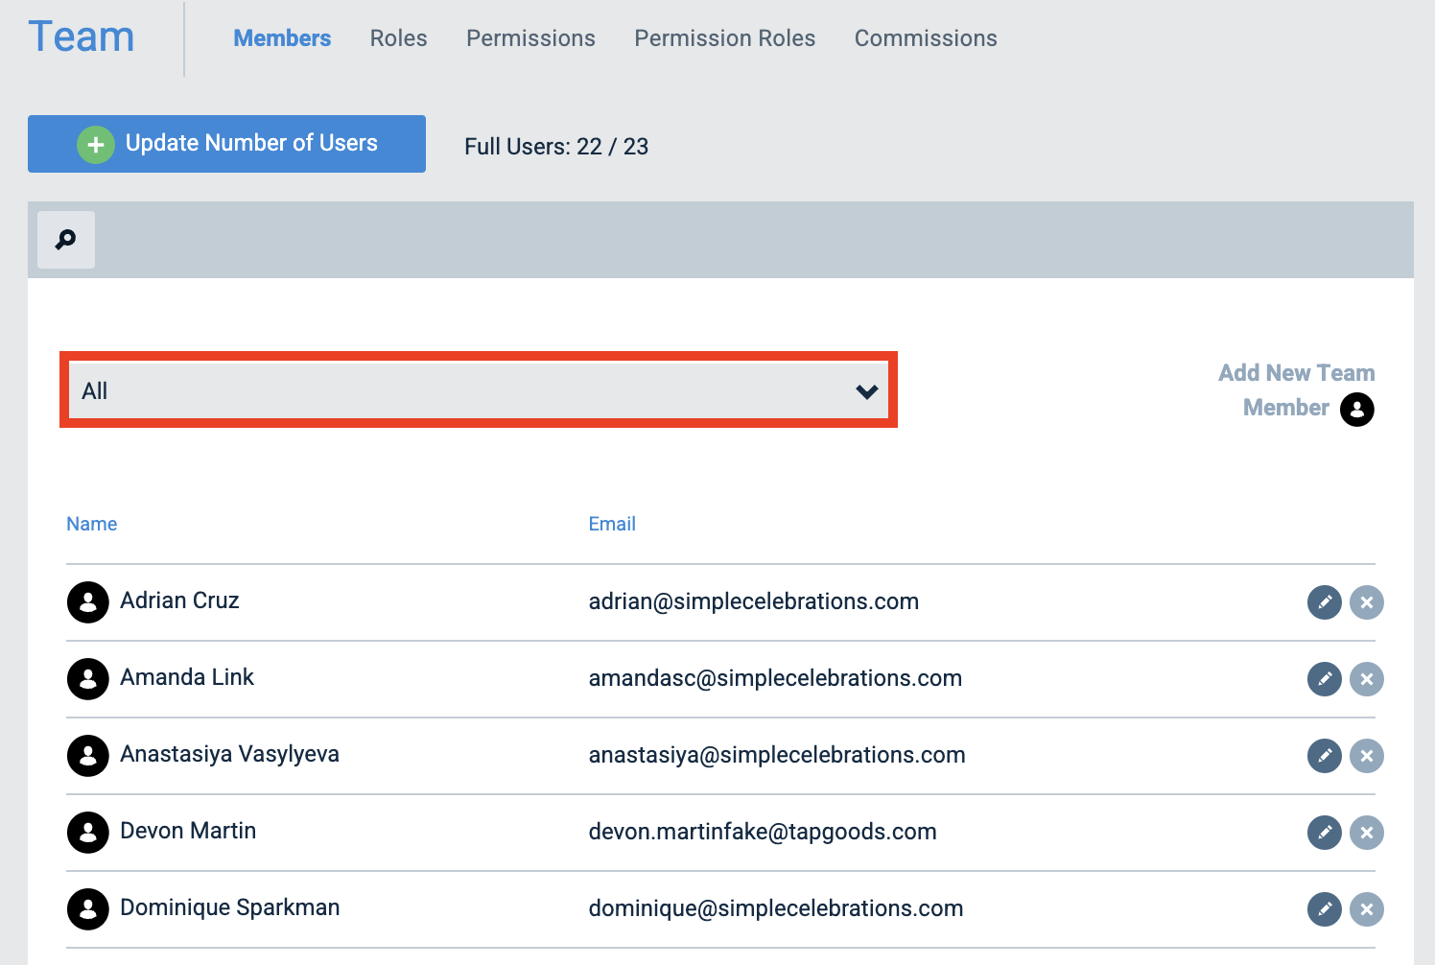Open the Permission Roles tab
1435x965 pixels.
[725, 38]
